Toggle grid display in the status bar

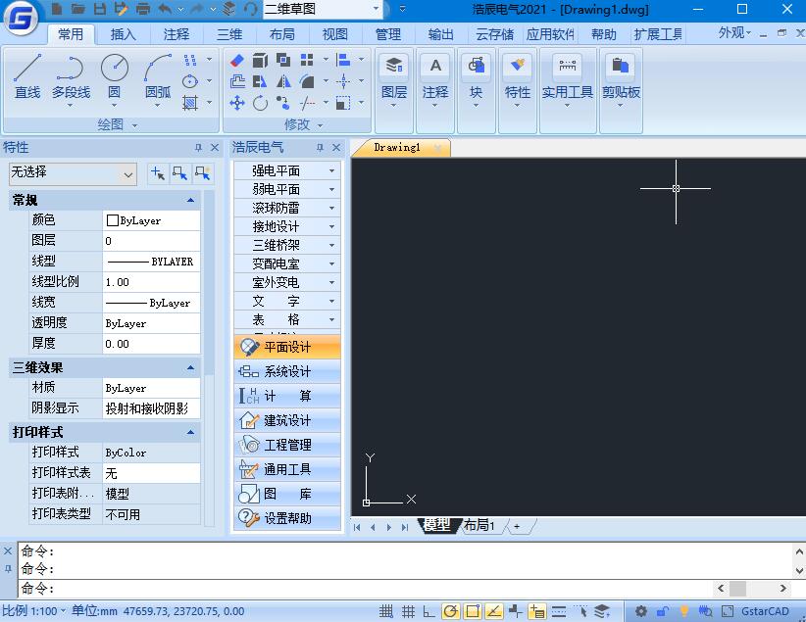406,610
